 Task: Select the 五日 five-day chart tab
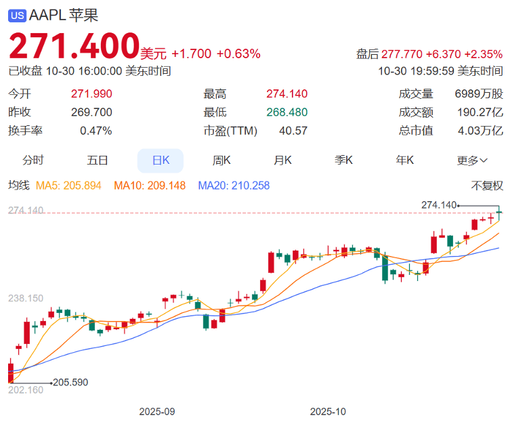[97, 160]
